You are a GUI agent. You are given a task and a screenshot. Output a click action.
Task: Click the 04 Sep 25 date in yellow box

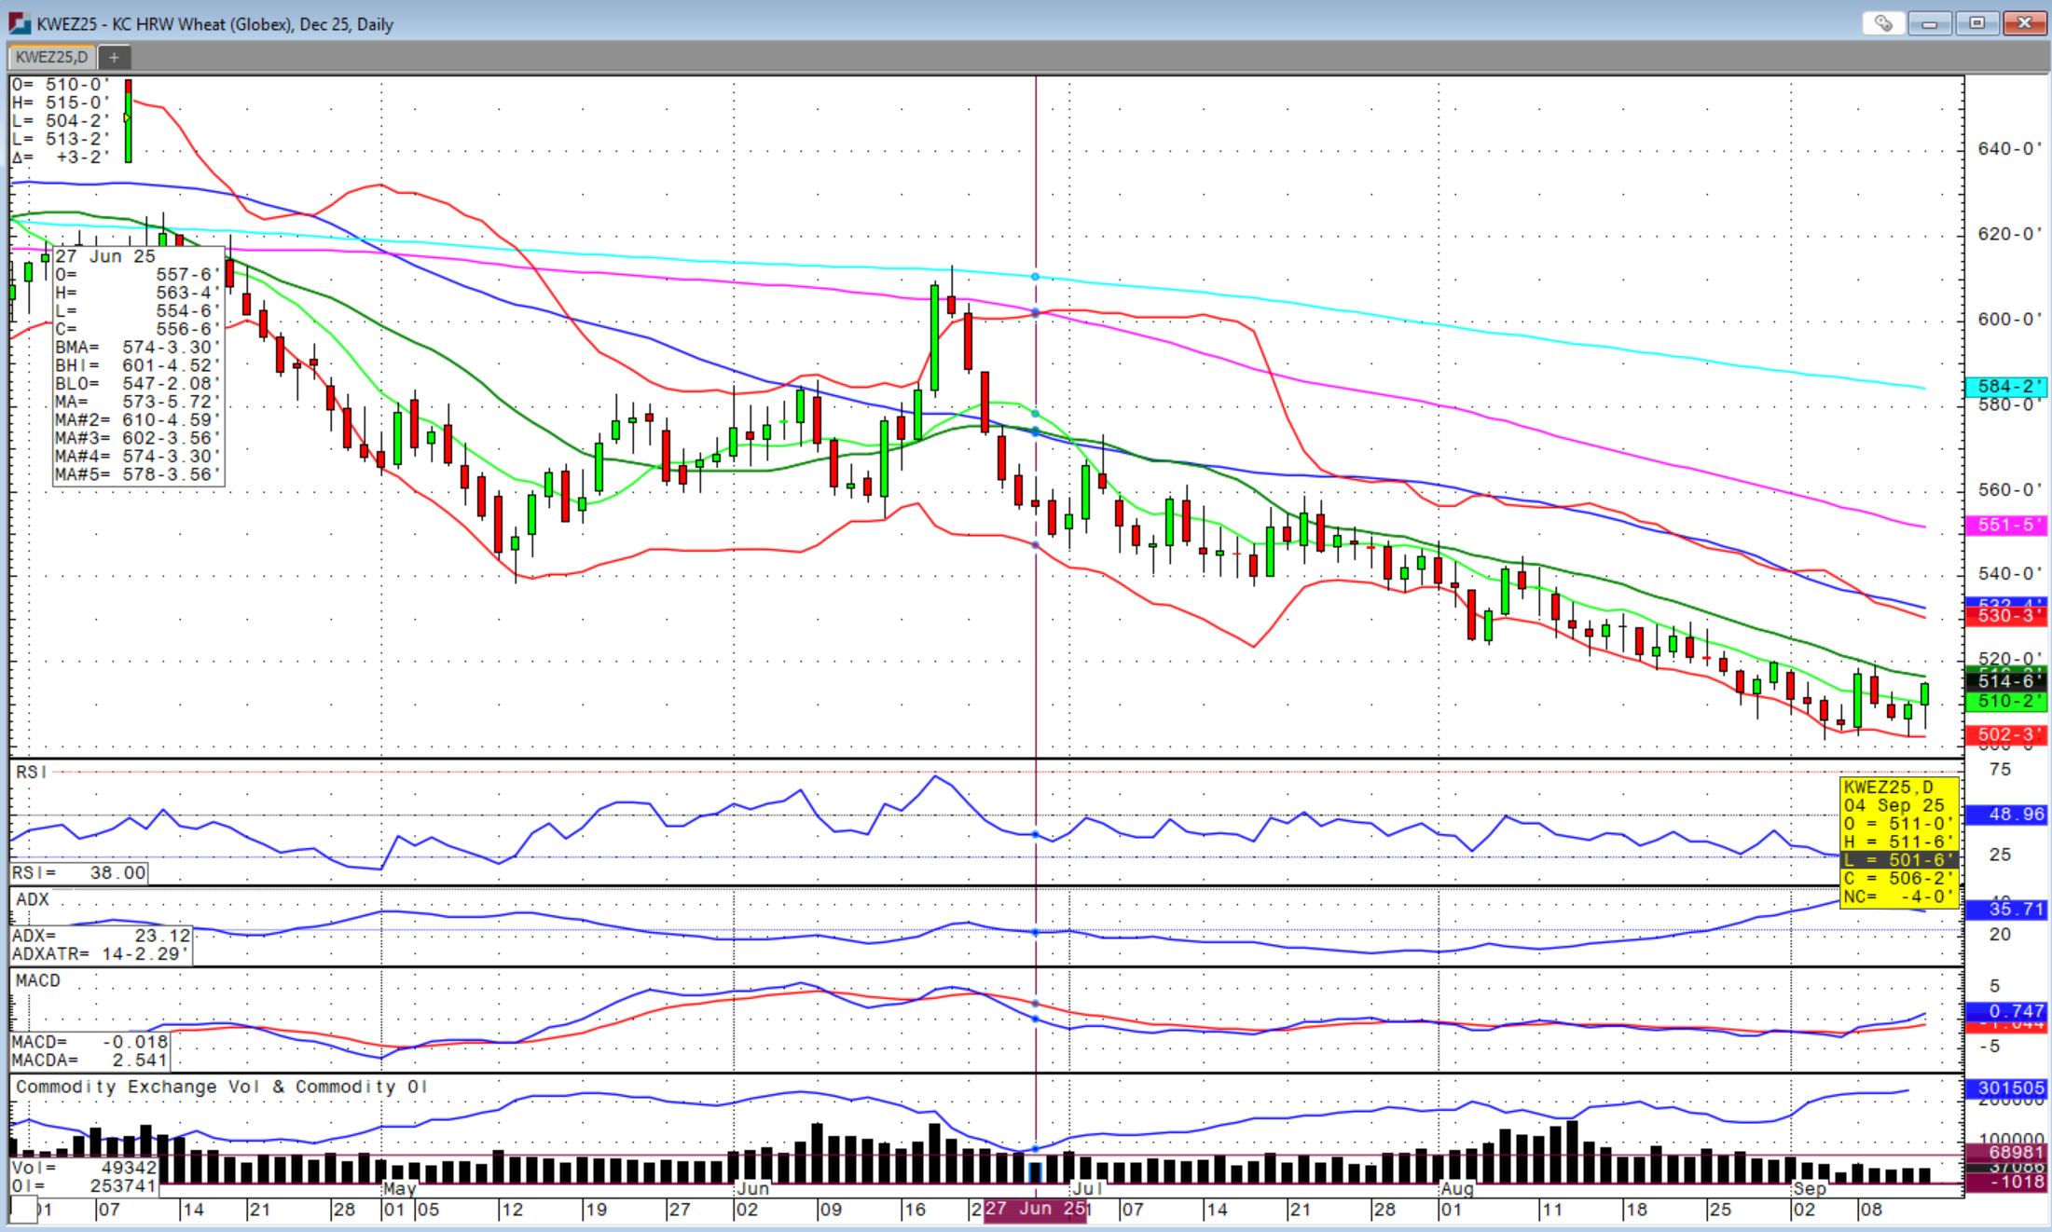tap(1894, 806)
